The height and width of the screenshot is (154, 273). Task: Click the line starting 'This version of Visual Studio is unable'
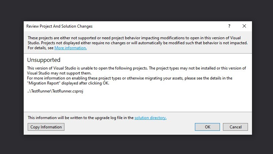click(x=136, y=68)
